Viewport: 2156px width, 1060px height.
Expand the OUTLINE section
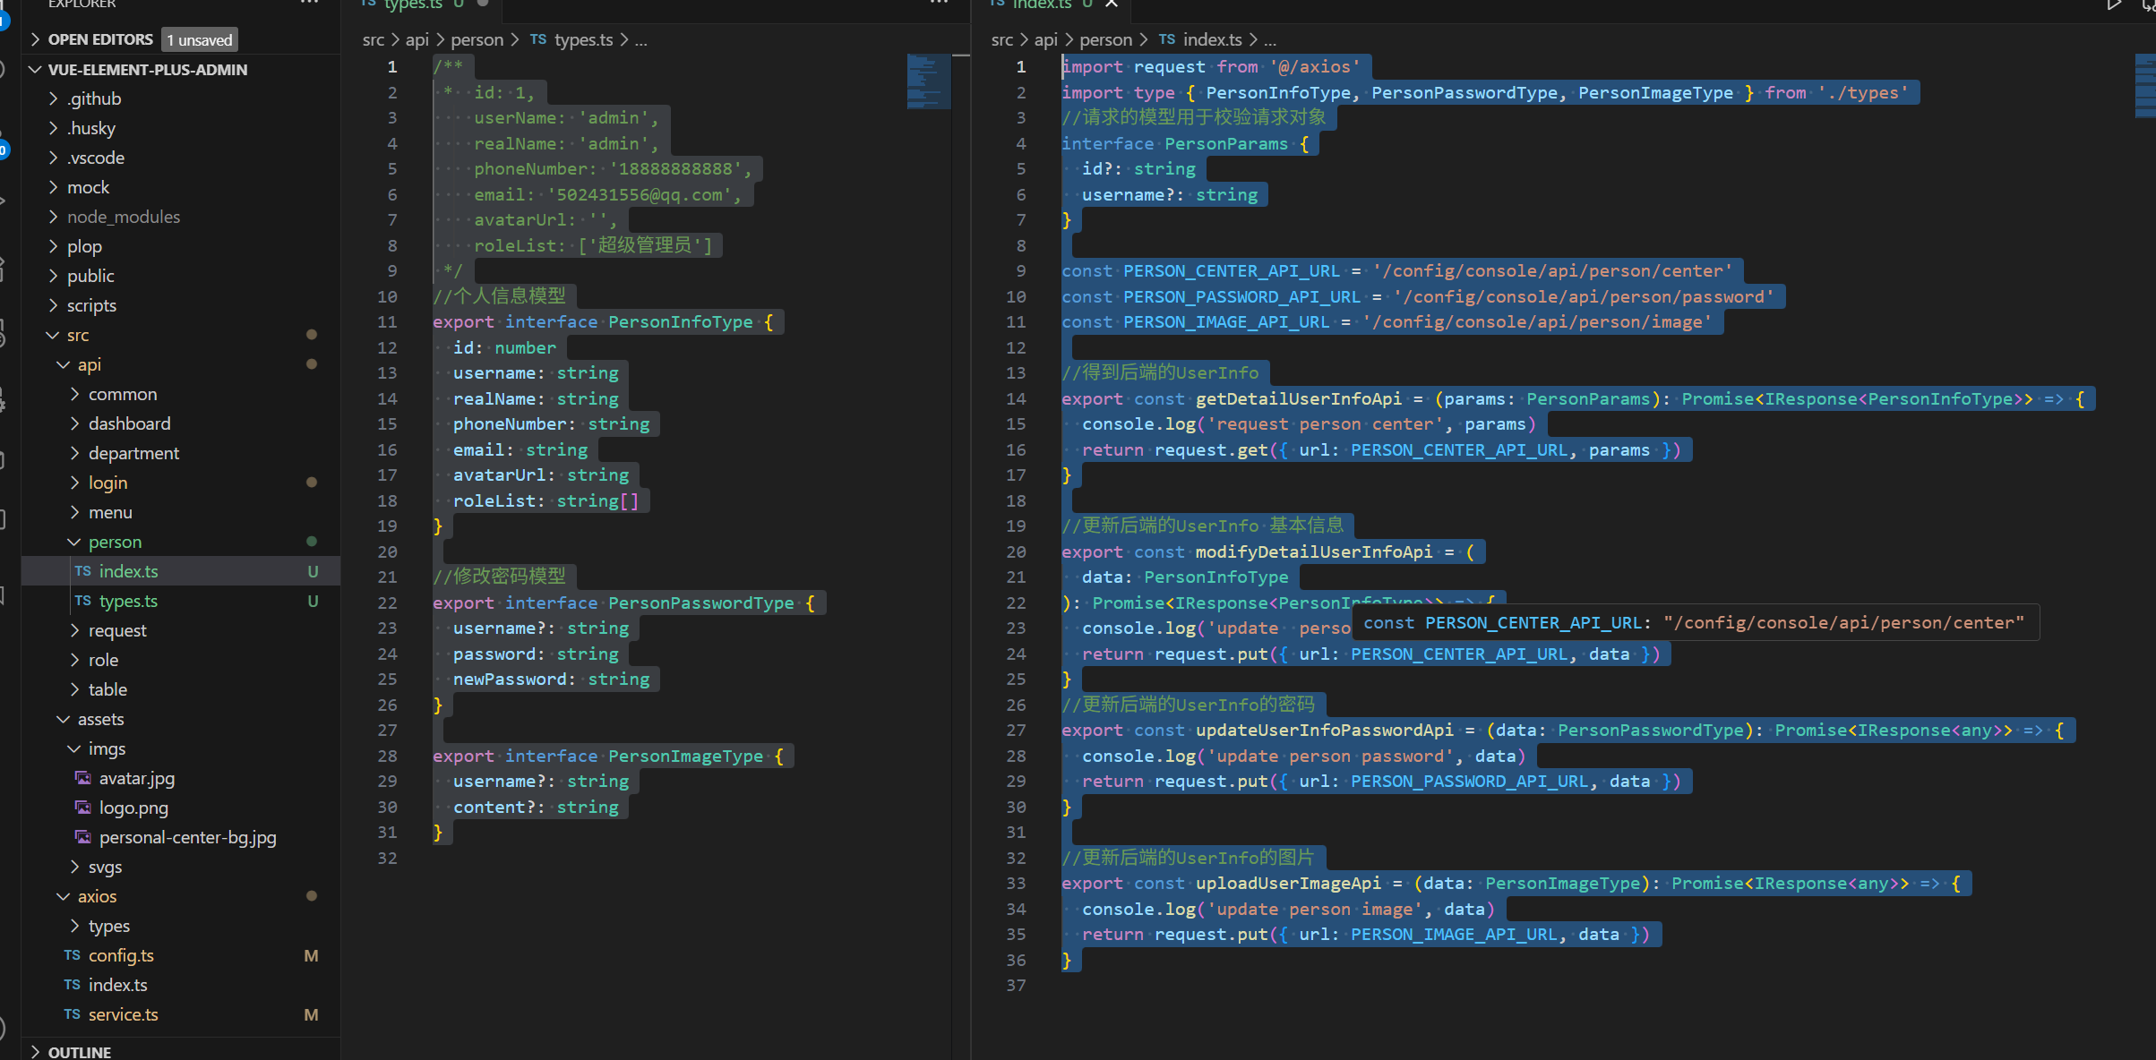[36, 1052]
